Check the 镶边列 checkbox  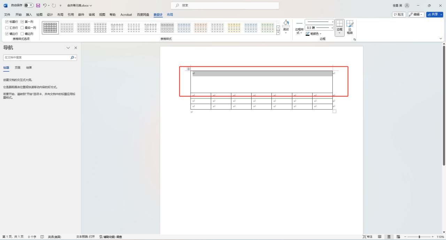(x=22, y=34)
